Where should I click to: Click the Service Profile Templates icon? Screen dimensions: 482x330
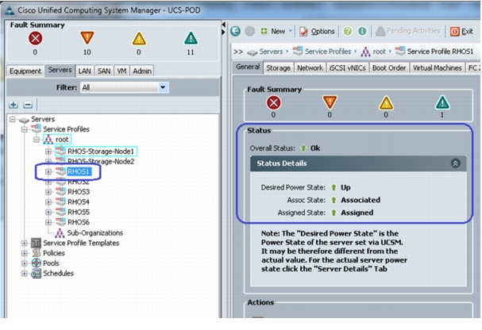click(36, 243)
